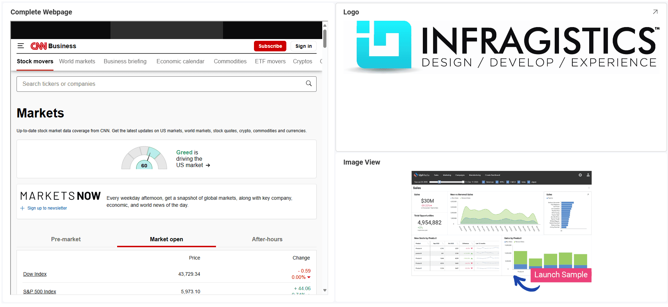This screenshot has height=307, width=668.
Task: Click the webpage vertical scrollbar thumb
Action: (325, 38)
